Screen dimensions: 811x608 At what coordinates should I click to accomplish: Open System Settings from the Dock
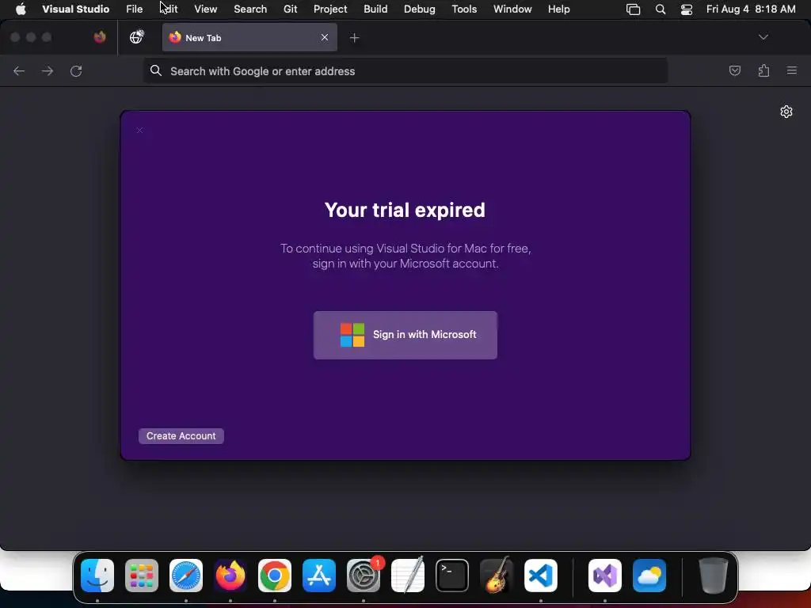coord(364,576)
